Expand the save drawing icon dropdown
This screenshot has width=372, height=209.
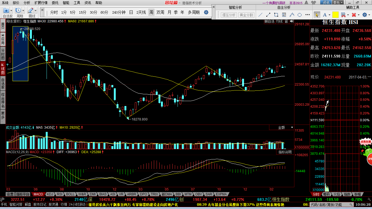[x=348, y=15]
